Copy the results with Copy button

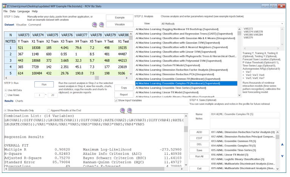click(124, 88)
